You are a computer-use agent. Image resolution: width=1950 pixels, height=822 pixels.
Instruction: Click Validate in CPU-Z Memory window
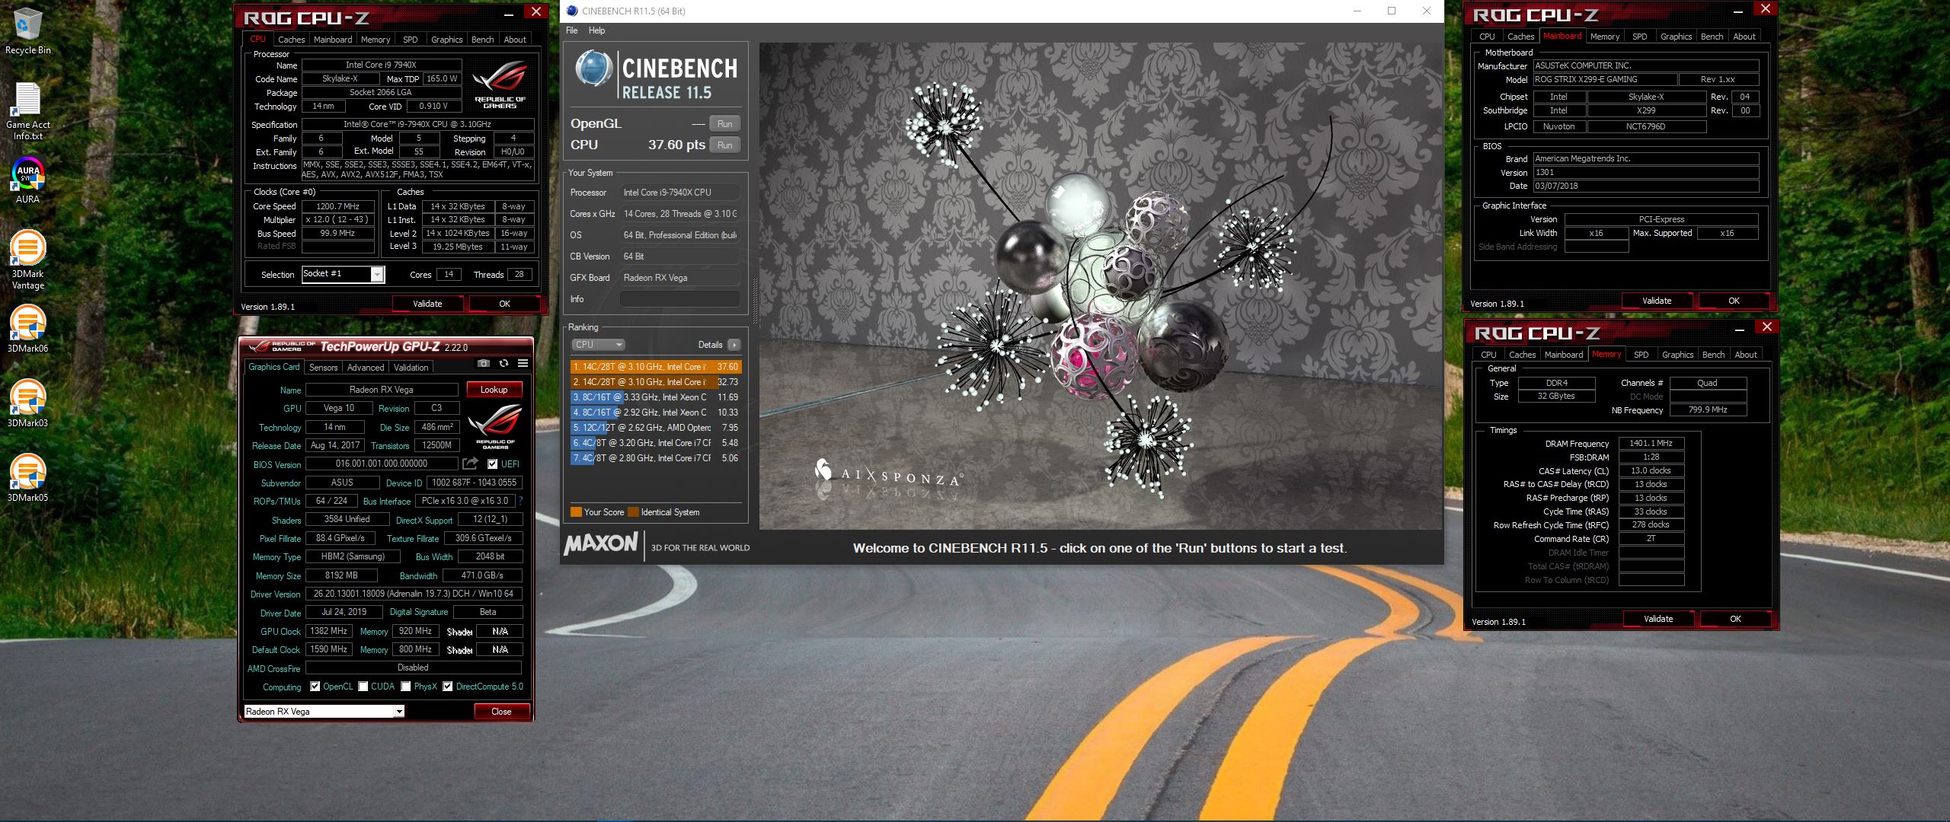(1658, 619)
